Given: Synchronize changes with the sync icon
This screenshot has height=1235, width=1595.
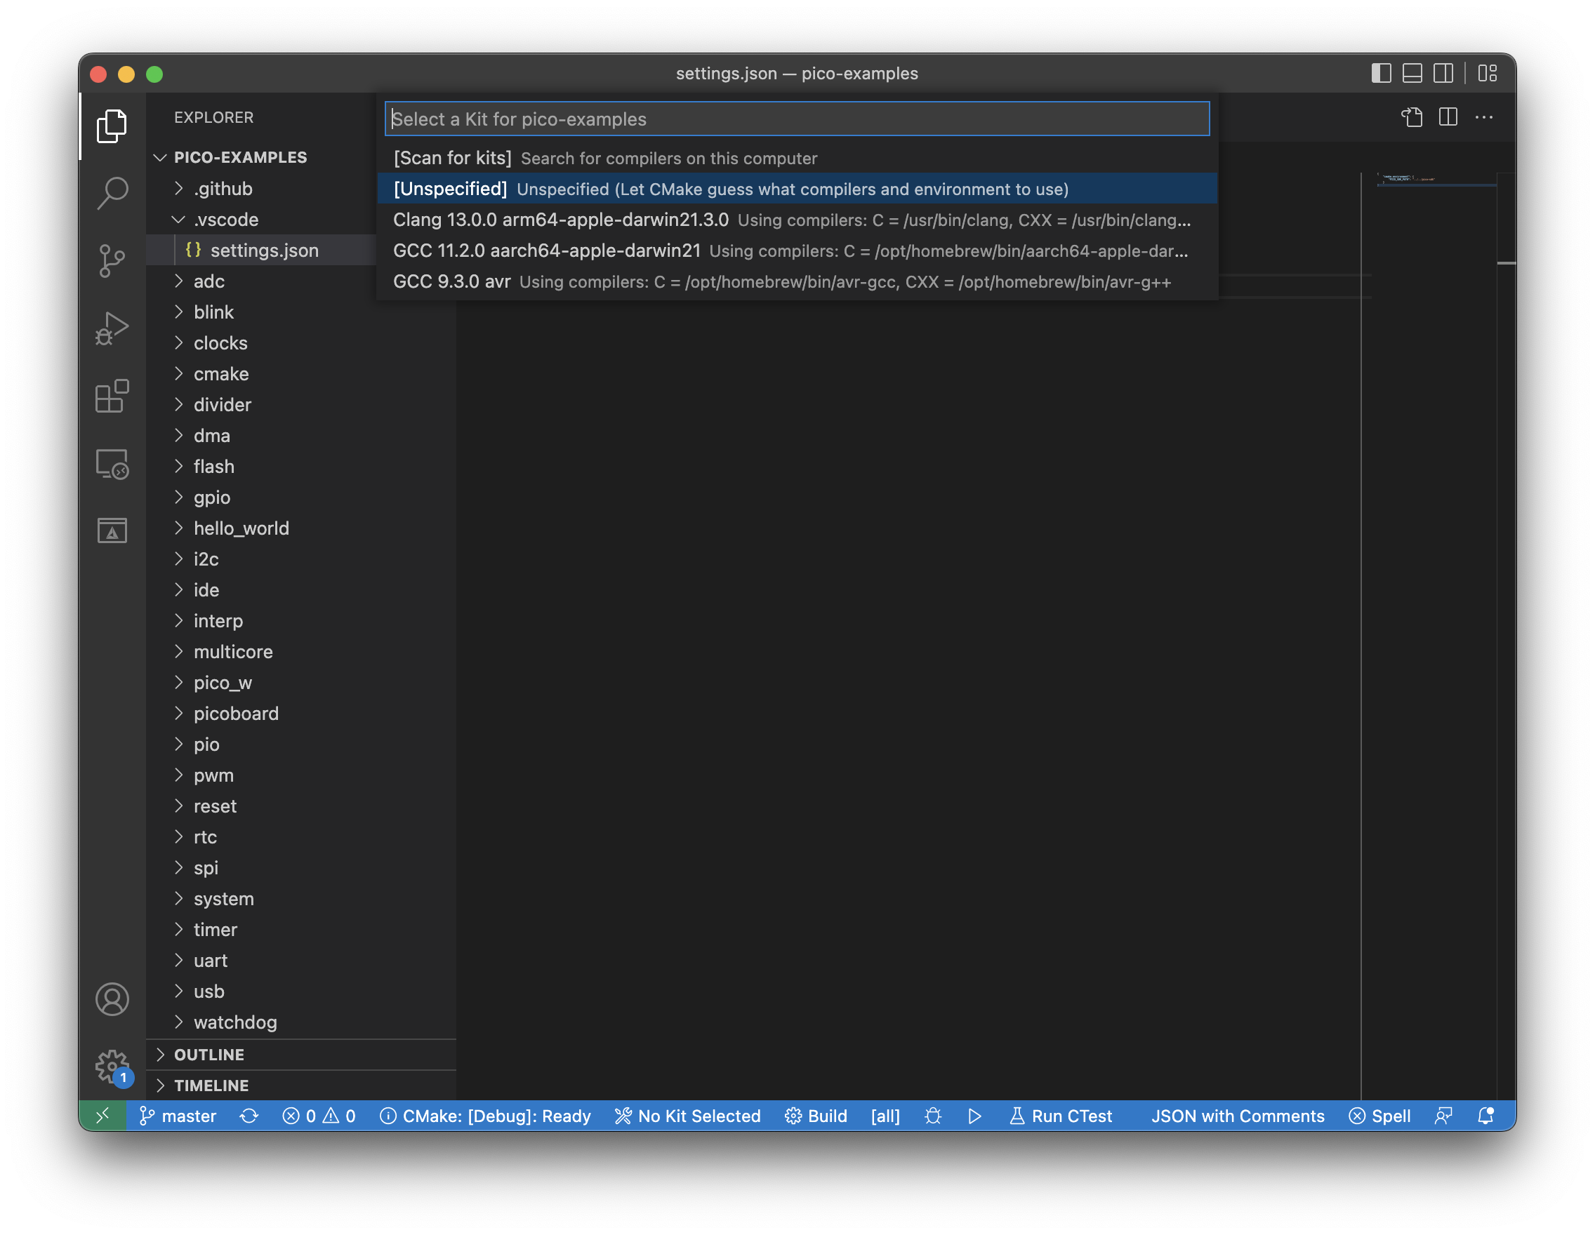Looking at the screenshot, I should [249, 1115].
